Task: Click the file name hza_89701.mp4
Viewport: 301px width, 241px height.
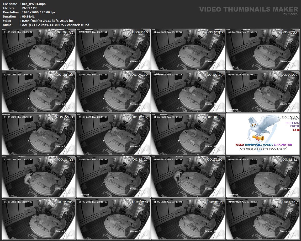Action: pos(34,4)
